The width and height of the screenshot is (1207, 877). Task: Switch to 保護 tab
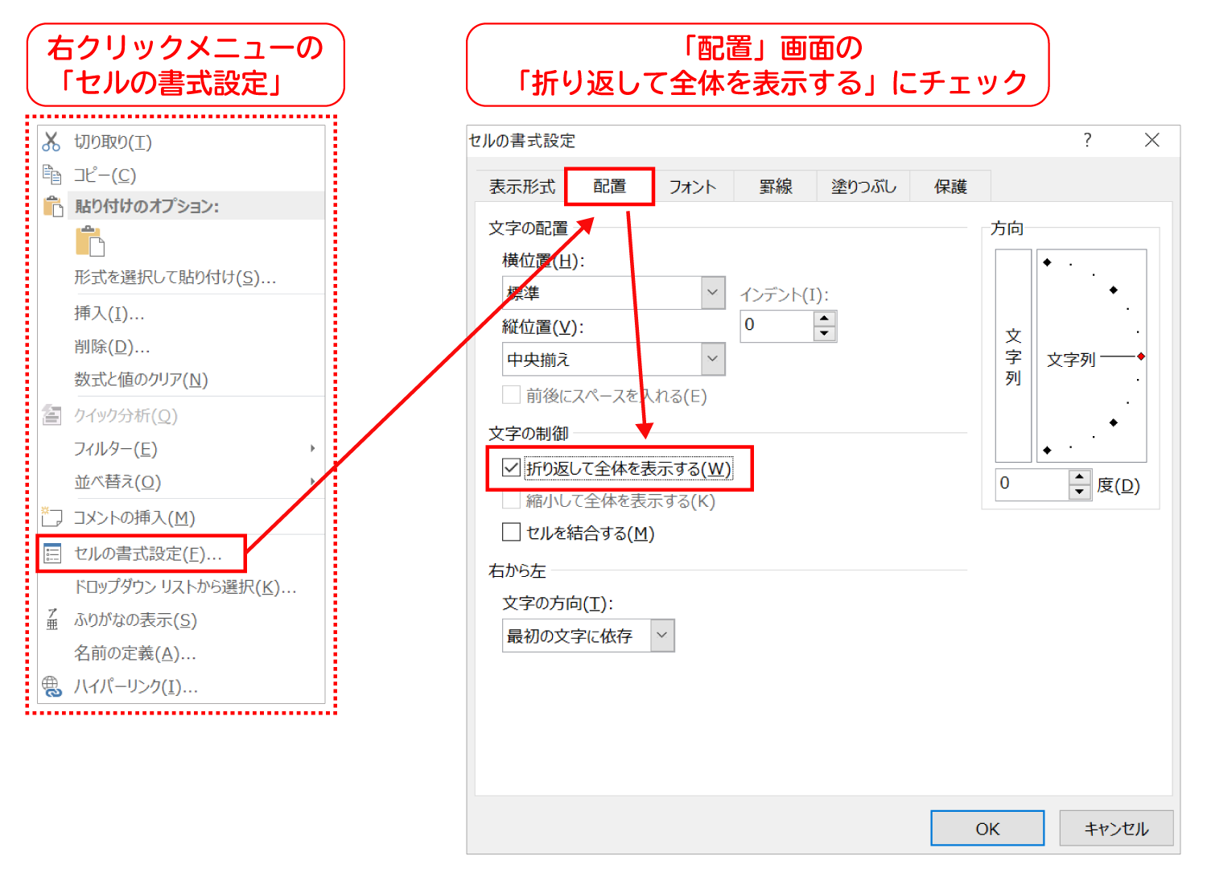click(x=950, y=187)
